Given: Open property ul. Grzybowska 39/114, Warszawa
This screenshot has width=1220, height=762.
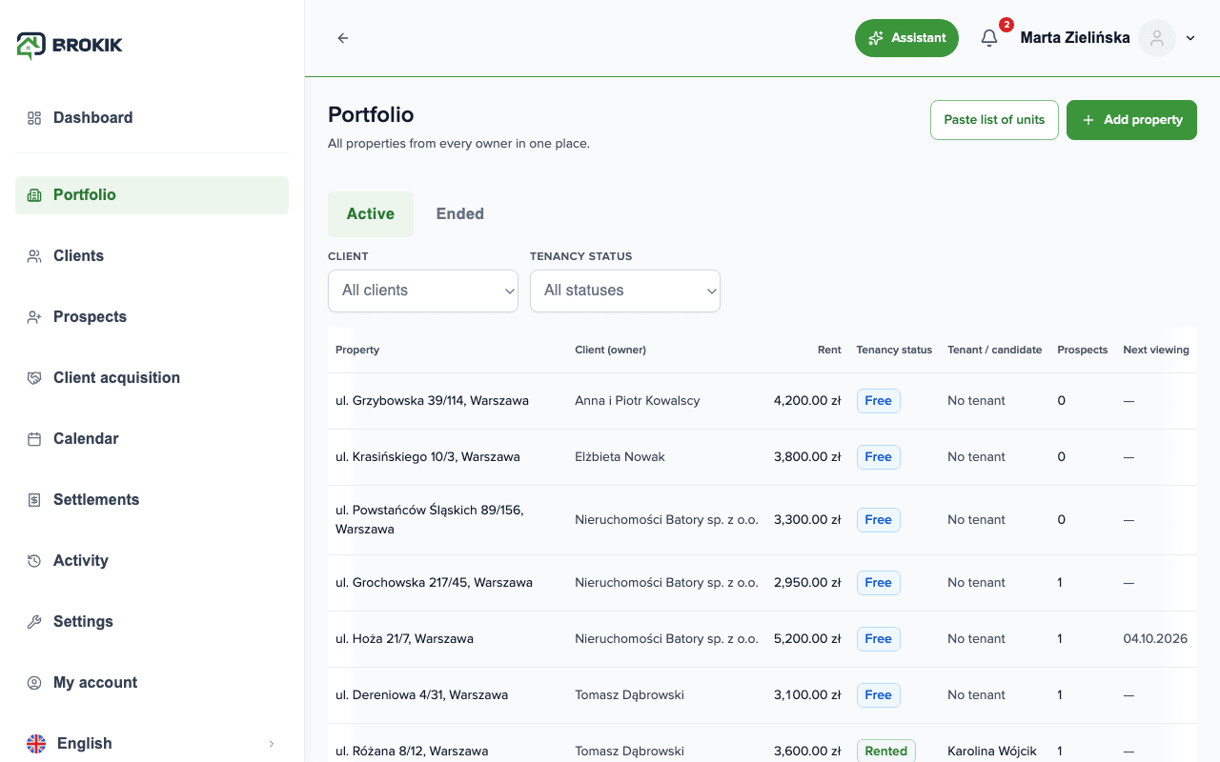Looking at the screenshot, I should [432, 401].
